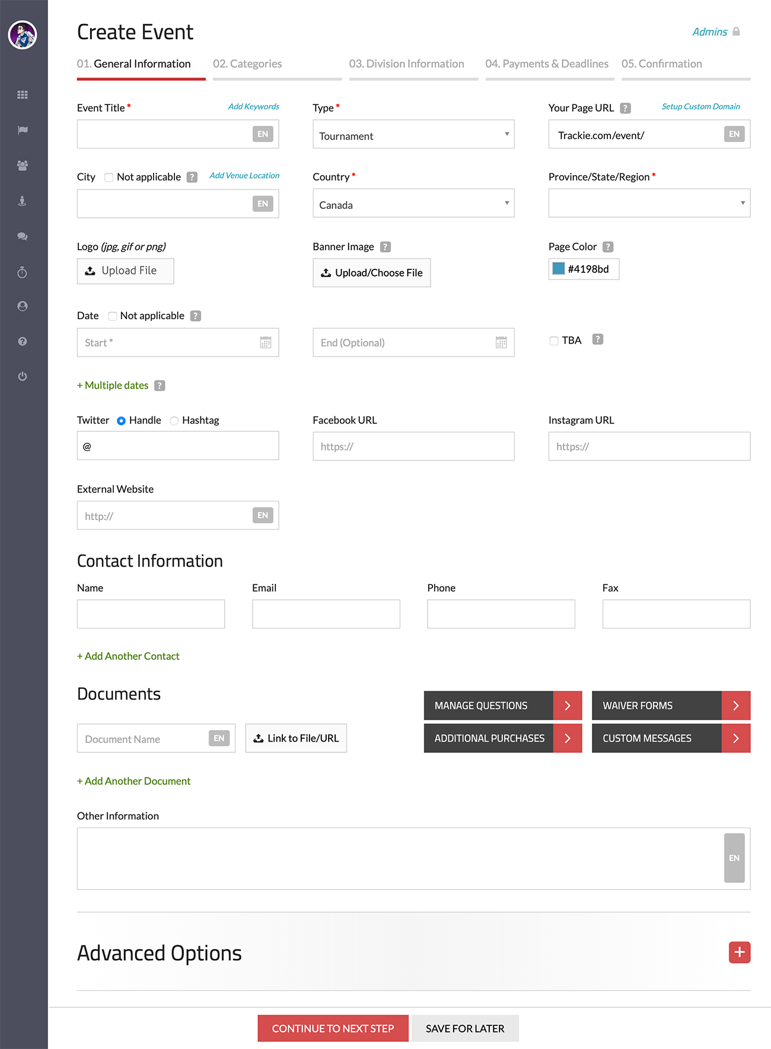The image size is (771, 1049).
Task: Go to the 04. Payments & Deadlines tab
Action: pyautogui.click(x=547, y=64)
